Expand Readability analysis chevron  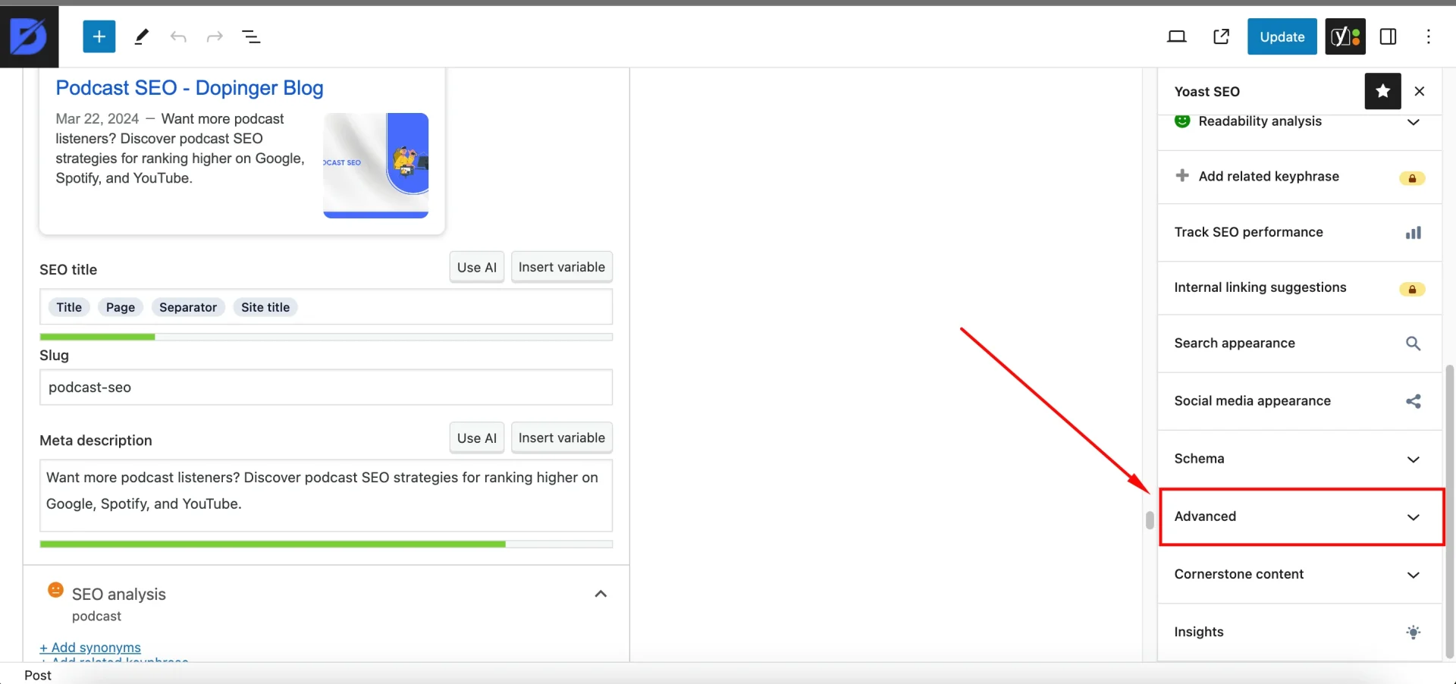pyautogui.click(x=1414, y=121)
